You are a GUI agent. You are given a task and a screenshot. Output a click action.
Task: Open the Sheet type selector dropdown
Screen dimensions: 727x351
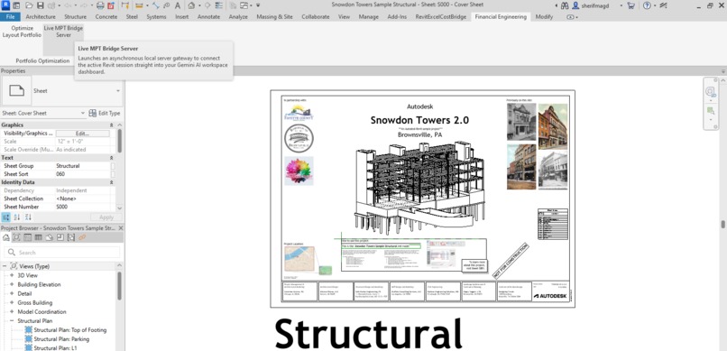tap(118, 91)
